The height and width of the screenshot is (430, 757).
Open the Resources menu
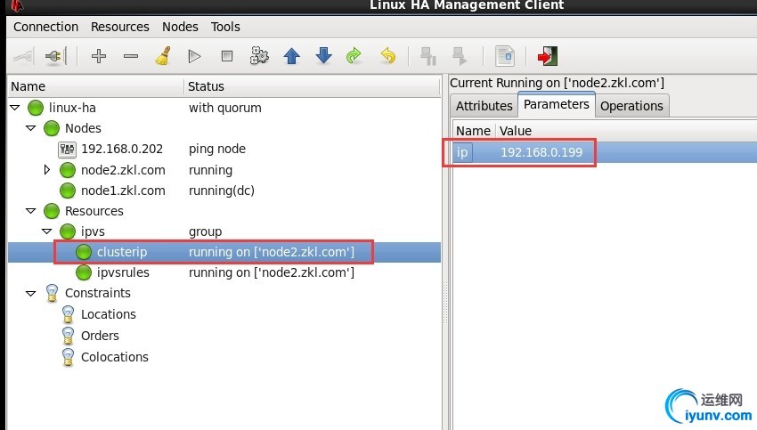coord(120,27)
